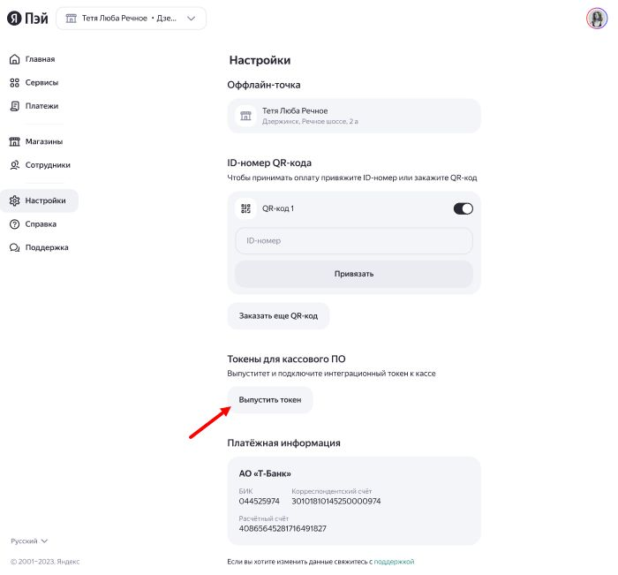Click into the ID-номер input field
618x575 pixels.
pyautogui.click(x=353, y=240)
